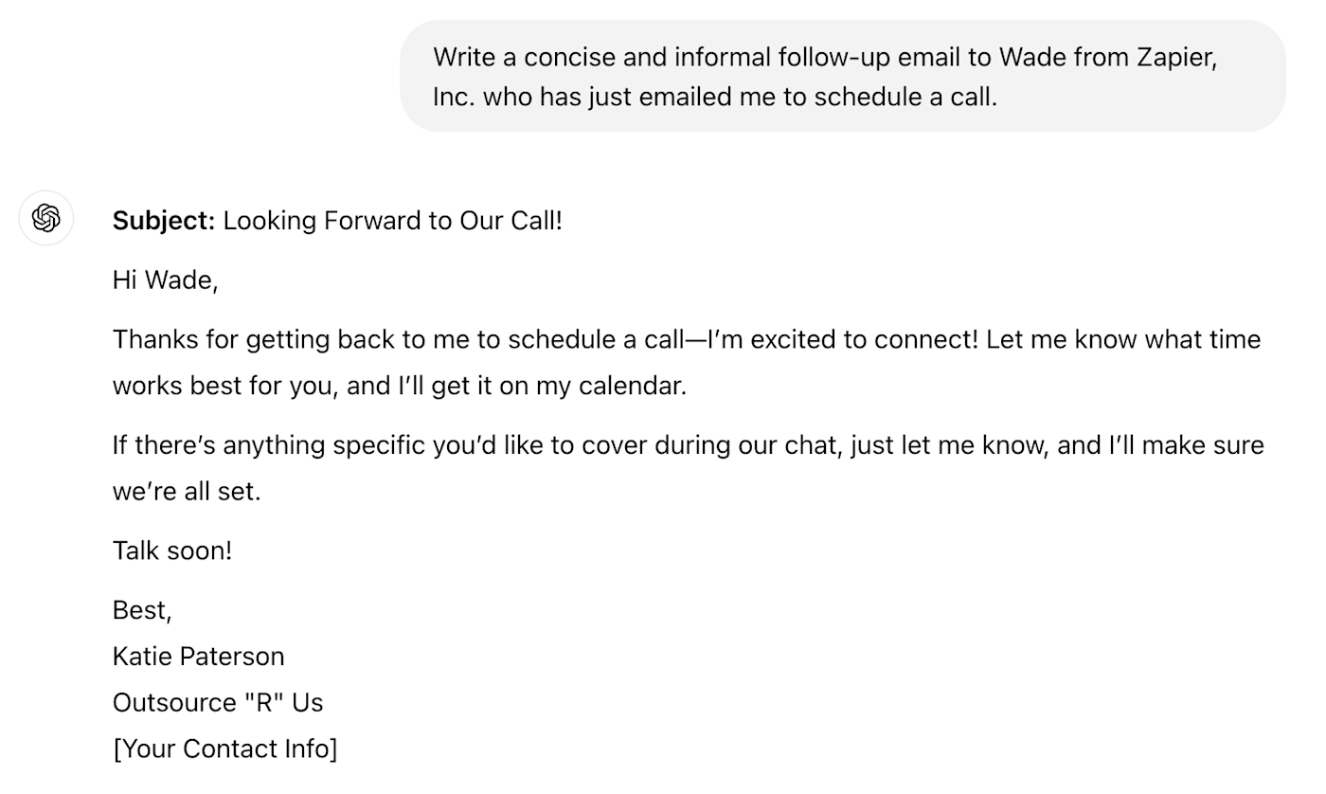Click the user prompt message bubble
The image size is (1326, 794).
coord(842,77)
